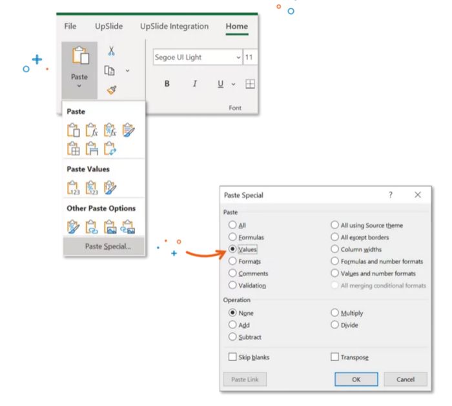Choose the Paste as Picture icon
This screenshot has height=406, width=452.
(110, 227)
